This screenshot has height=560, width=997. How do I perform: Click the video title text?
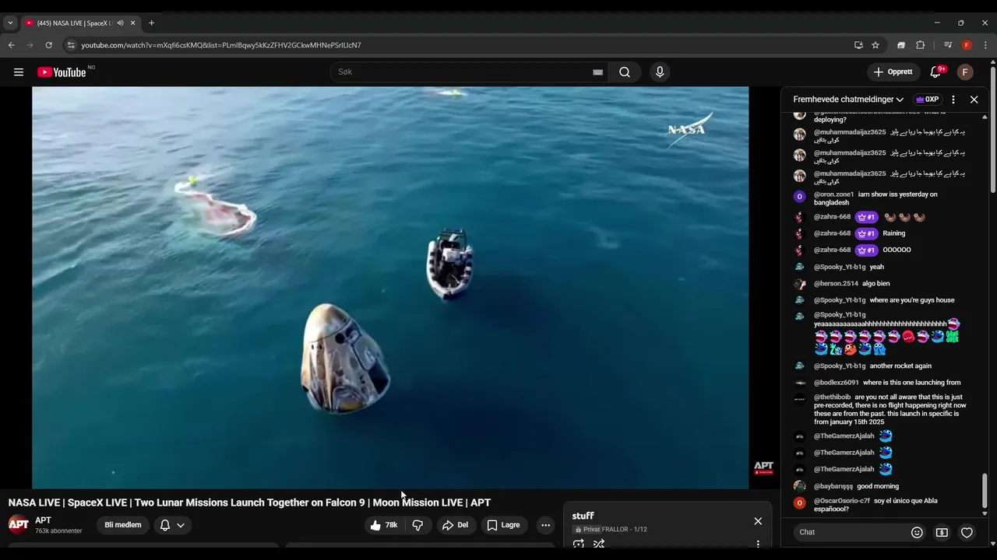(249, 503)
